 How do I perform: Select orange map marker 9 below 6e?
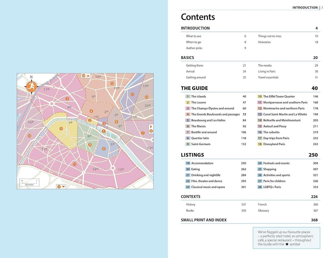pos(90,145)
